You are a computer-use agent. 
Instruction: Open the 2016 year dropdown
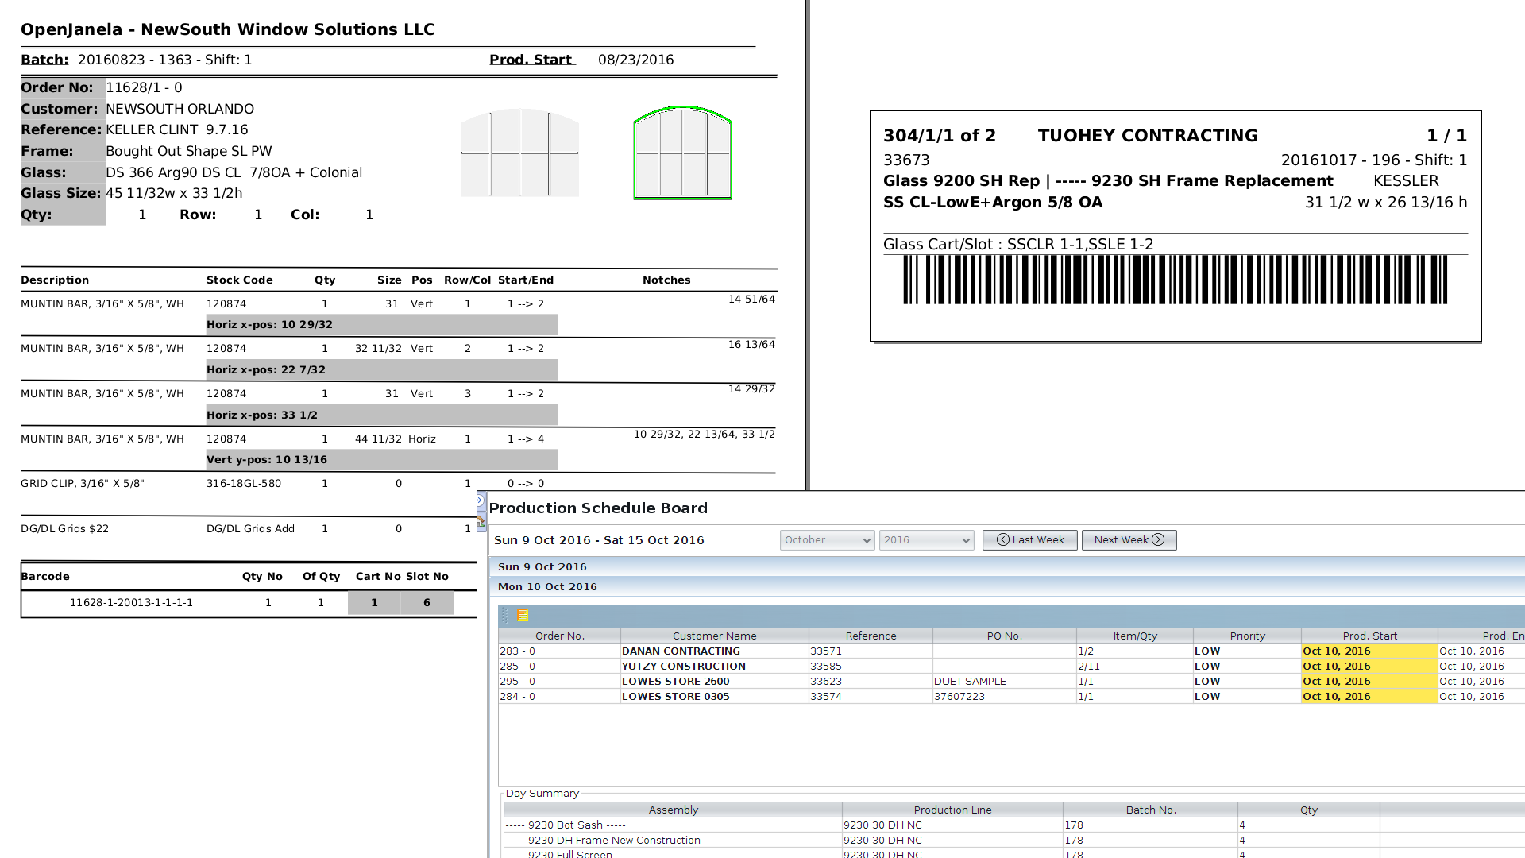pos(926,540)
